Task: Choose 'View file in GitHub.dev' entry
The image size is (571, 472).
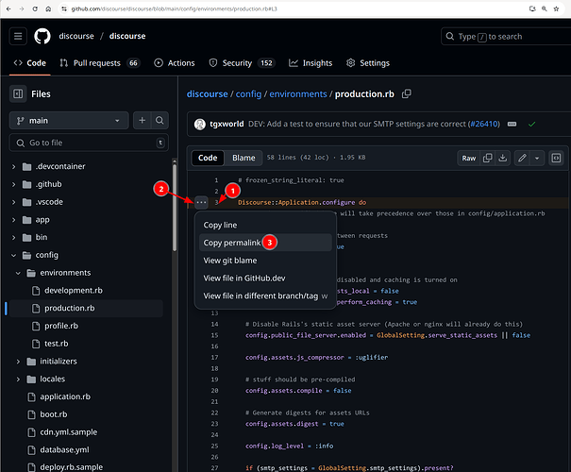Action: click(x=265, y=278)
